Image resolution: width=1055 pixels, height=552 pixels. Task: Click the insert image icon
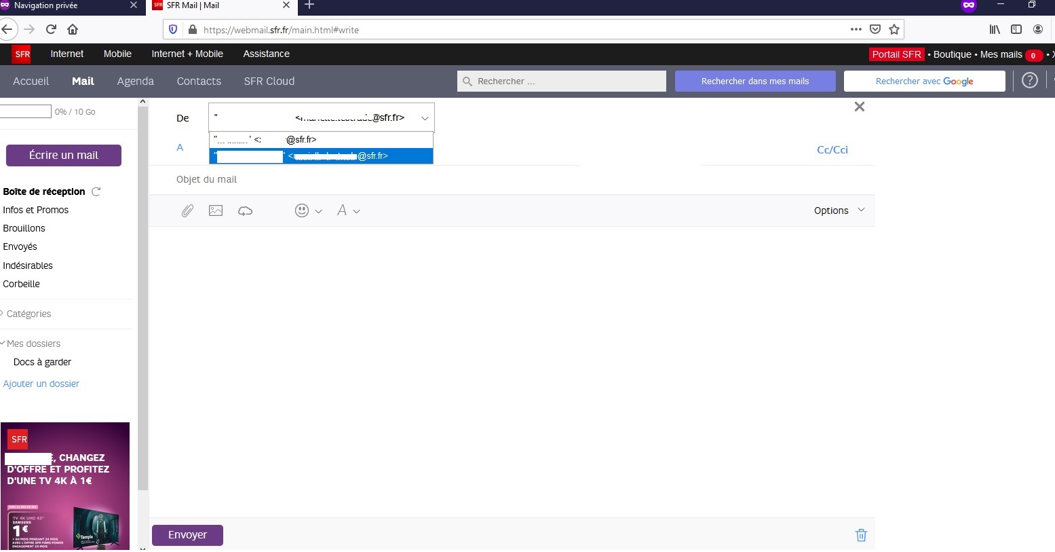[x=216, y=211]
